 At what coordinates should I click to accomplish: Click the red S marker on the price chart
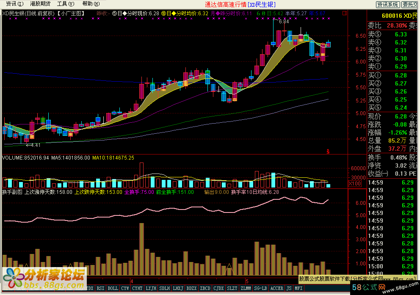click(328, 152)
